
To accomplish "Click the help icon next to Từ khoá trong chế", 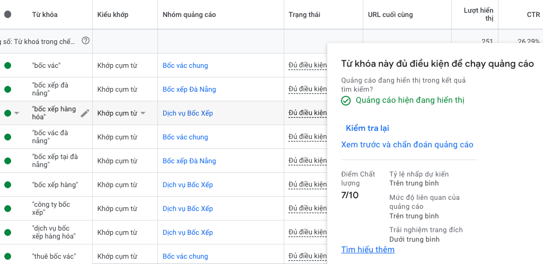I will point(86,41).
